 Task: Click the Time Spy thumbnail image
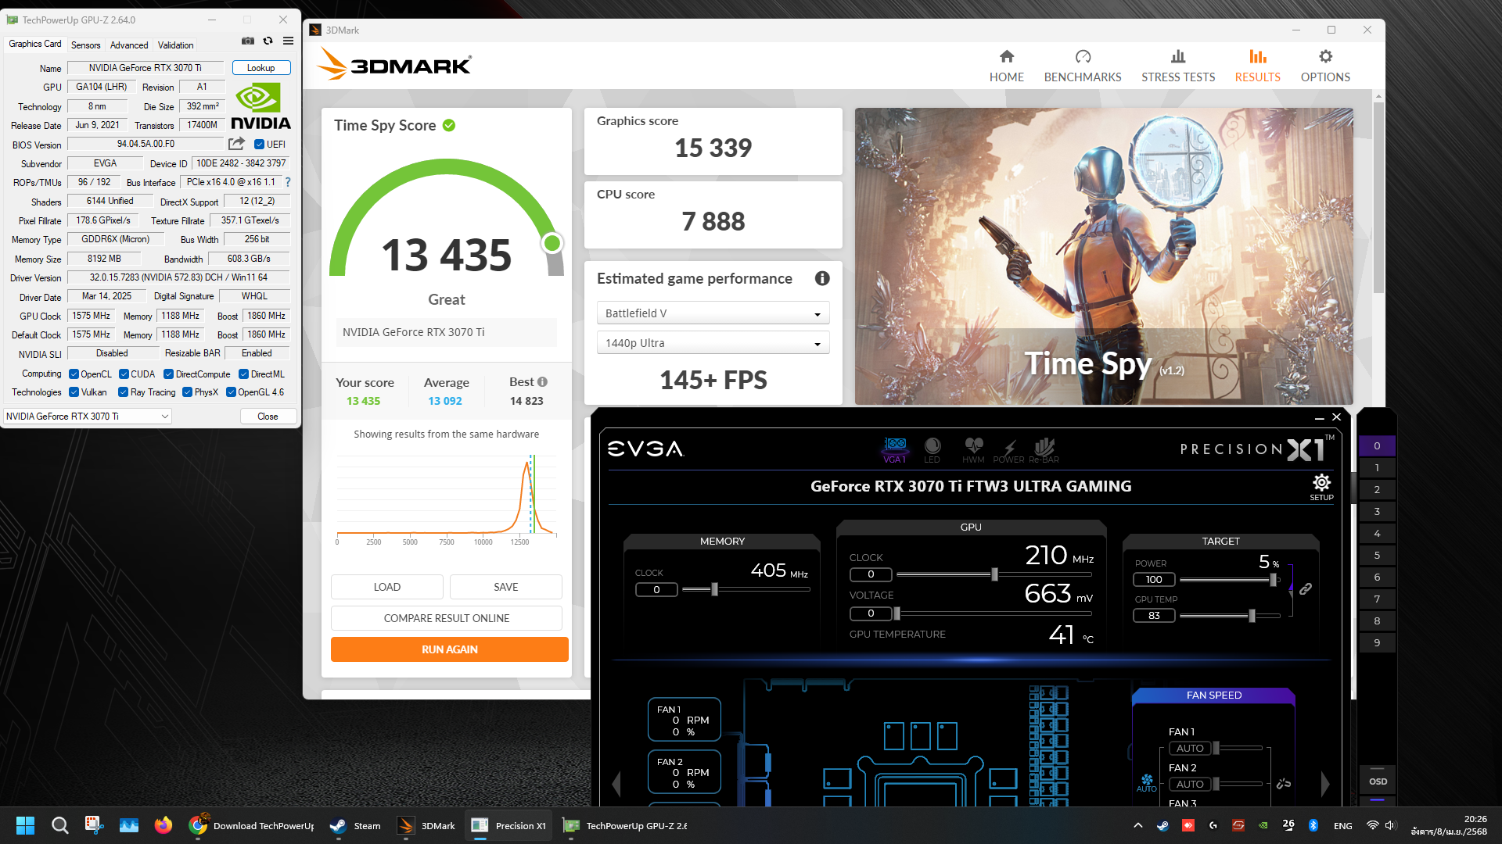tap(1104, 256)
